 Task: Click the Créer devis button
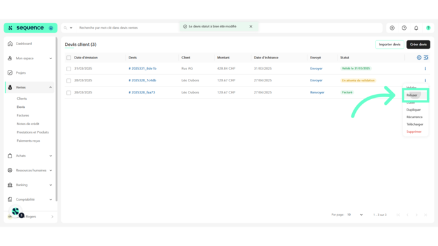click(x=418, y=44)
